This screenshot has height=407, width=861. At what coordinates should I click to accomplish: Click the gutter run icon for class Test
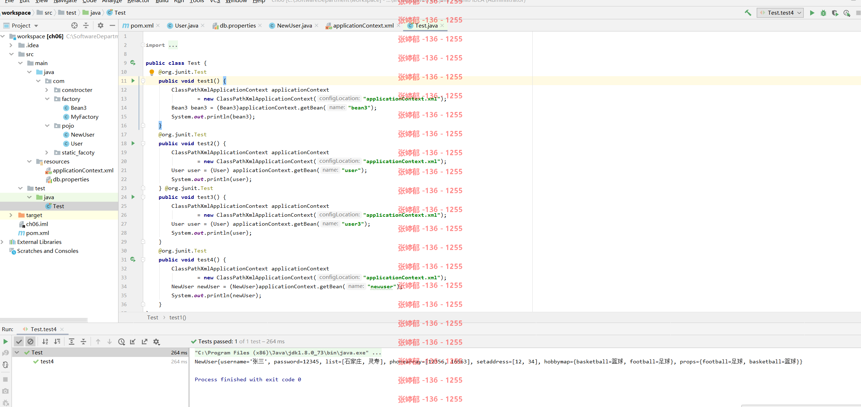click(x=133, y=63)
